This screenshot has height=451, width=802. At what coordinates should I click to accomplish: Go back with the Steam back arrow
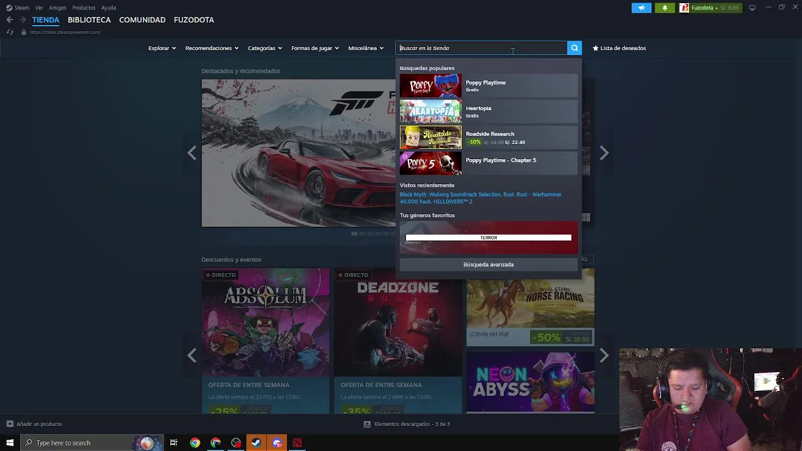pyautogui.click(x=9, y=20)
